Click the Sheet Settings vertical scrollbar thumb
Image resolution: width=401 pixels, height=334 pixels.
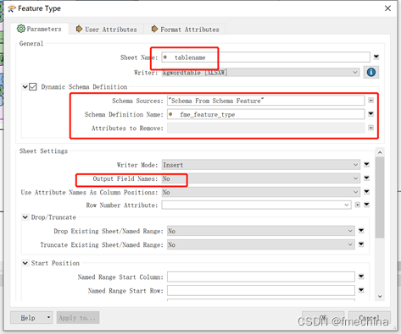(x=380, y=198)
